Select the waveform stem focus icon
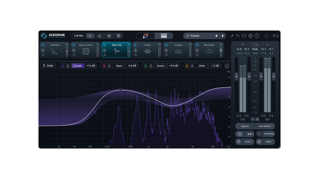Image resolution: width=319 pixels, height=179 pixels. (x=90, y=36)
